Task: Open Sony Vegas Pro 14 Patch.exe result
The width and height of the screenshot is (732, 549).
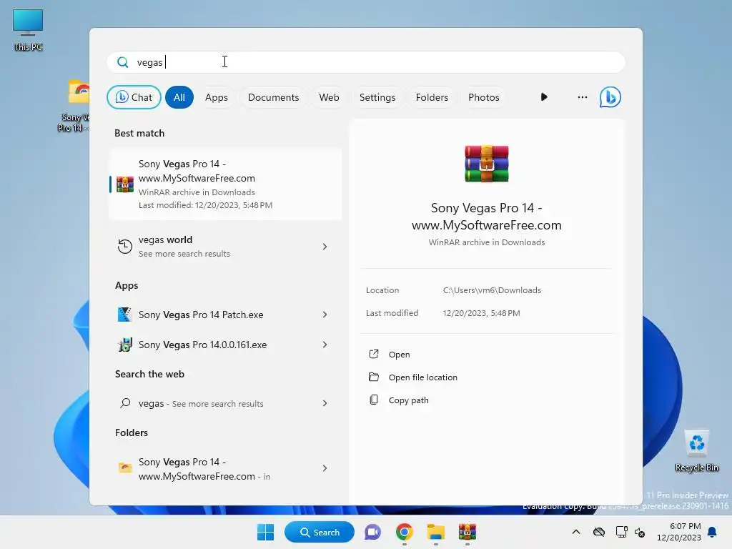Action: pos(225,315)
